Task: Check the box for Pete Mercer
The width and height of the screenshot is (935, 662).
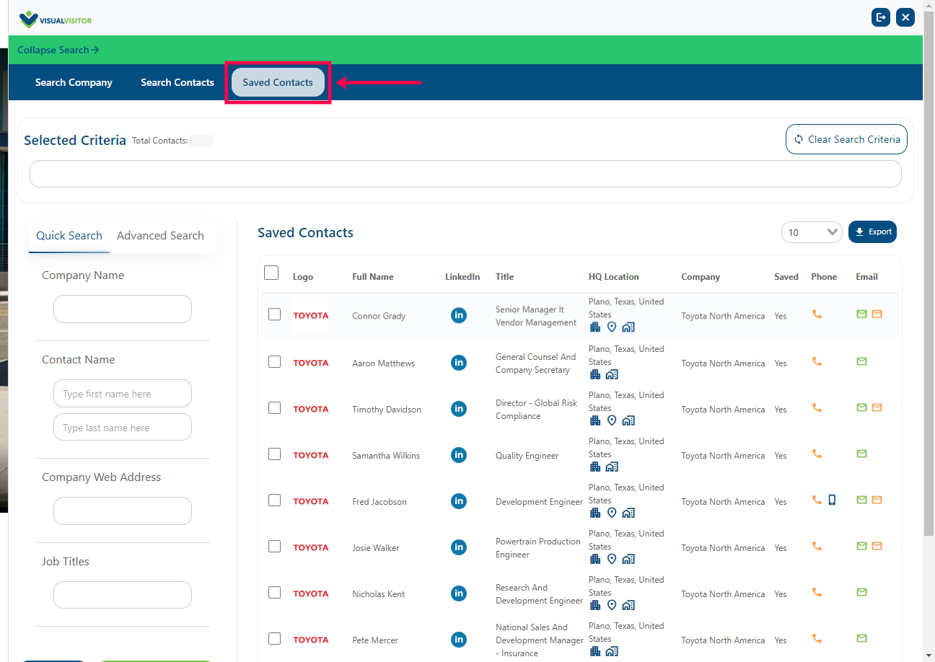Action: [274, 639]
